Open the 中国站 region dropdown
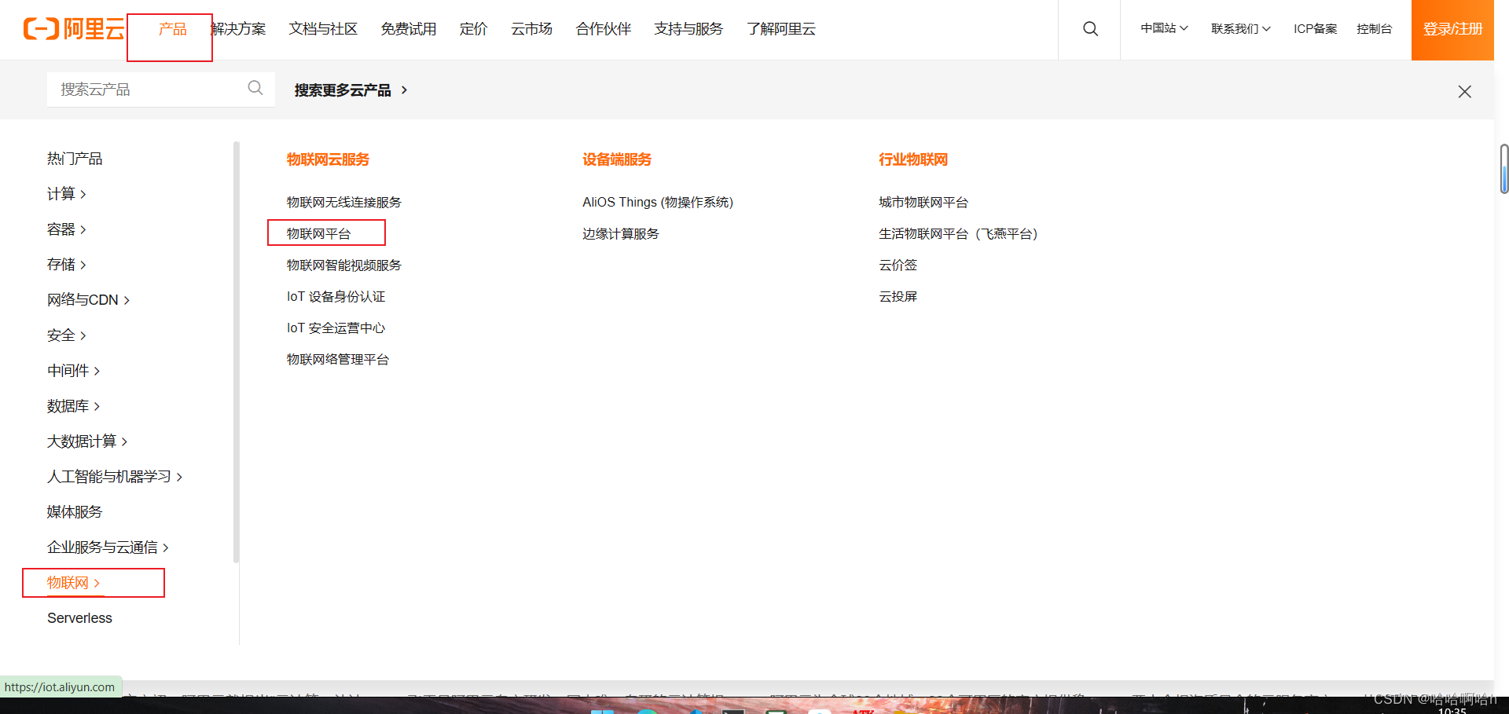Image resolution: width=1509 pixels, height=714 pixels. coord(1164,29)
